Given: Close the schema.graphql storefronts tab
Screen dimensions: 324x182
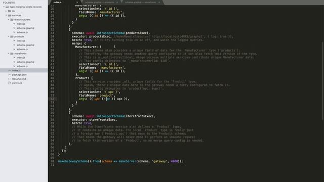Looking at the screenshot, I should coord(159,2).
